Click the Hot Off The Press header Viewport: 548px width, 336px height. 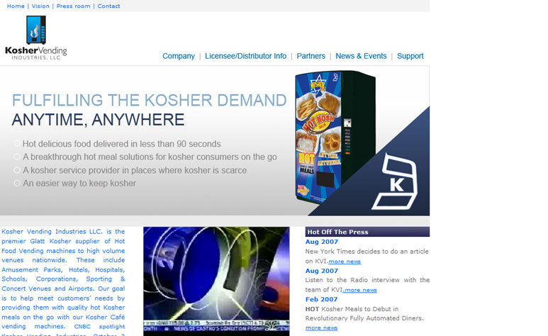pos(337,232)
